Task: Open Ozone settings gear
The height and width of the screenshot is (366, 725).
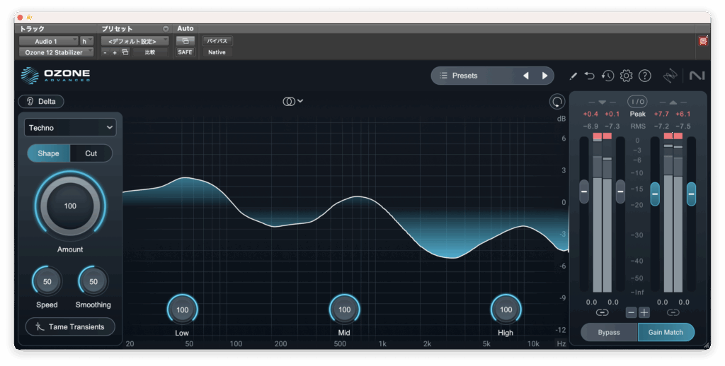Action: click(626, 76)
